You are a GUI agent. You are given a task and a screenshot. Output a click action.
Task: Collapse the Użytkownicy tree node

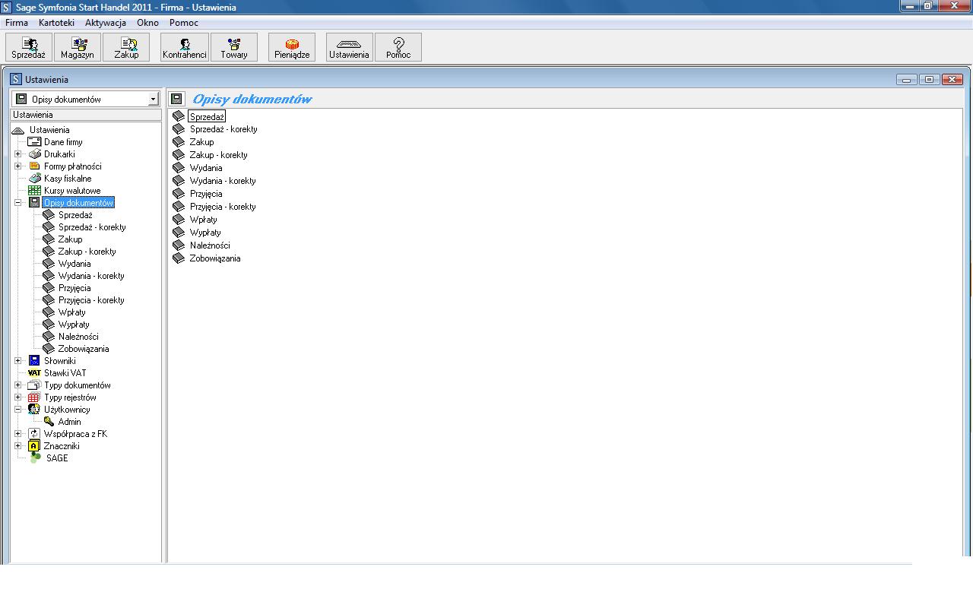(18, 410)
